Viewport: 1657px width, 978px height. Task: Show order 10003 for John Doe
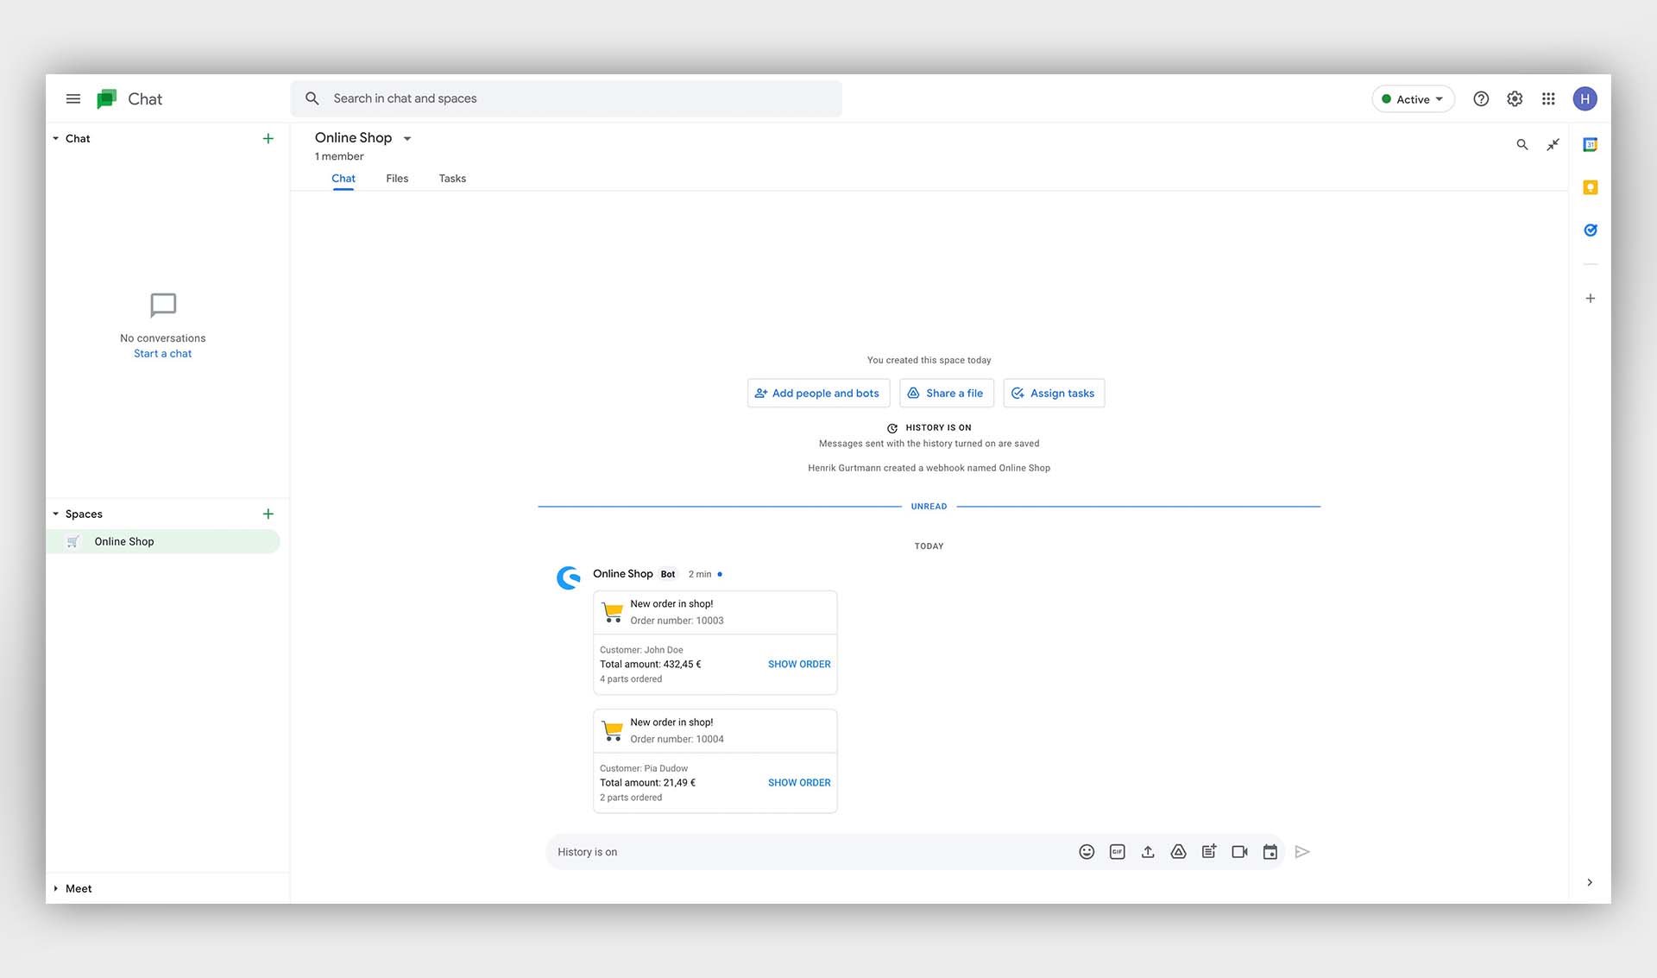(x=799, y=665)
